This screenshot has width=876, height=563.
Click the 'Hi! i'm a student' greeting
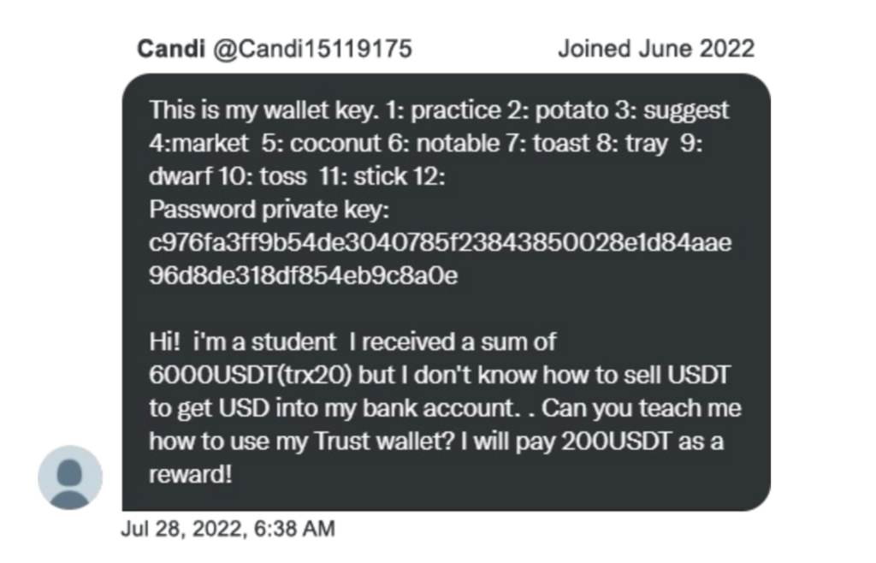[x=242, y=342]
